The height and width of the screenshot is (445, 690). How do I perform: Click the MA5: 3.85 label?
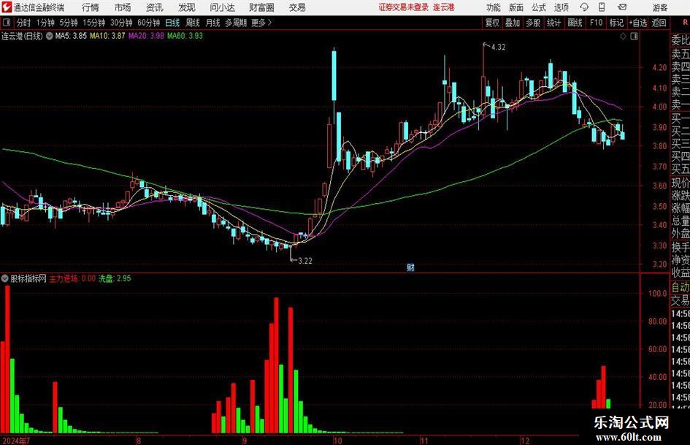click(x=71, y=36)
